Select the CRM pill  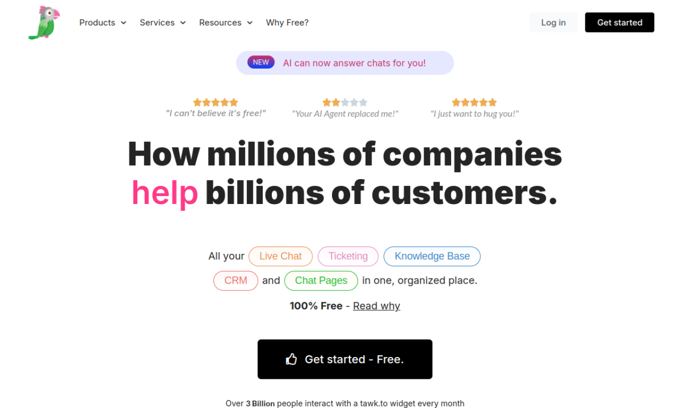click(236, 280)
